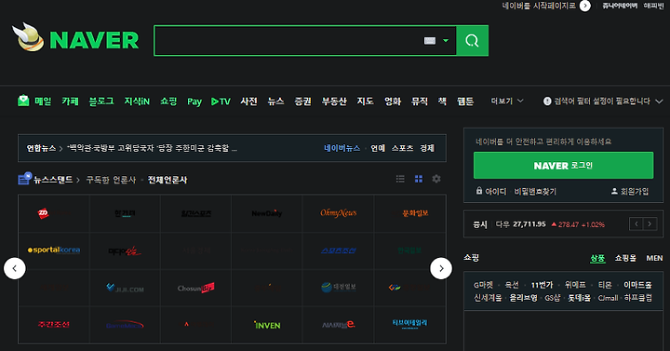Image resolution: width=670 pixels, height=351 pixels.
Task: Expand the 더보기 dropdown
Action: (x=507, y=101)
